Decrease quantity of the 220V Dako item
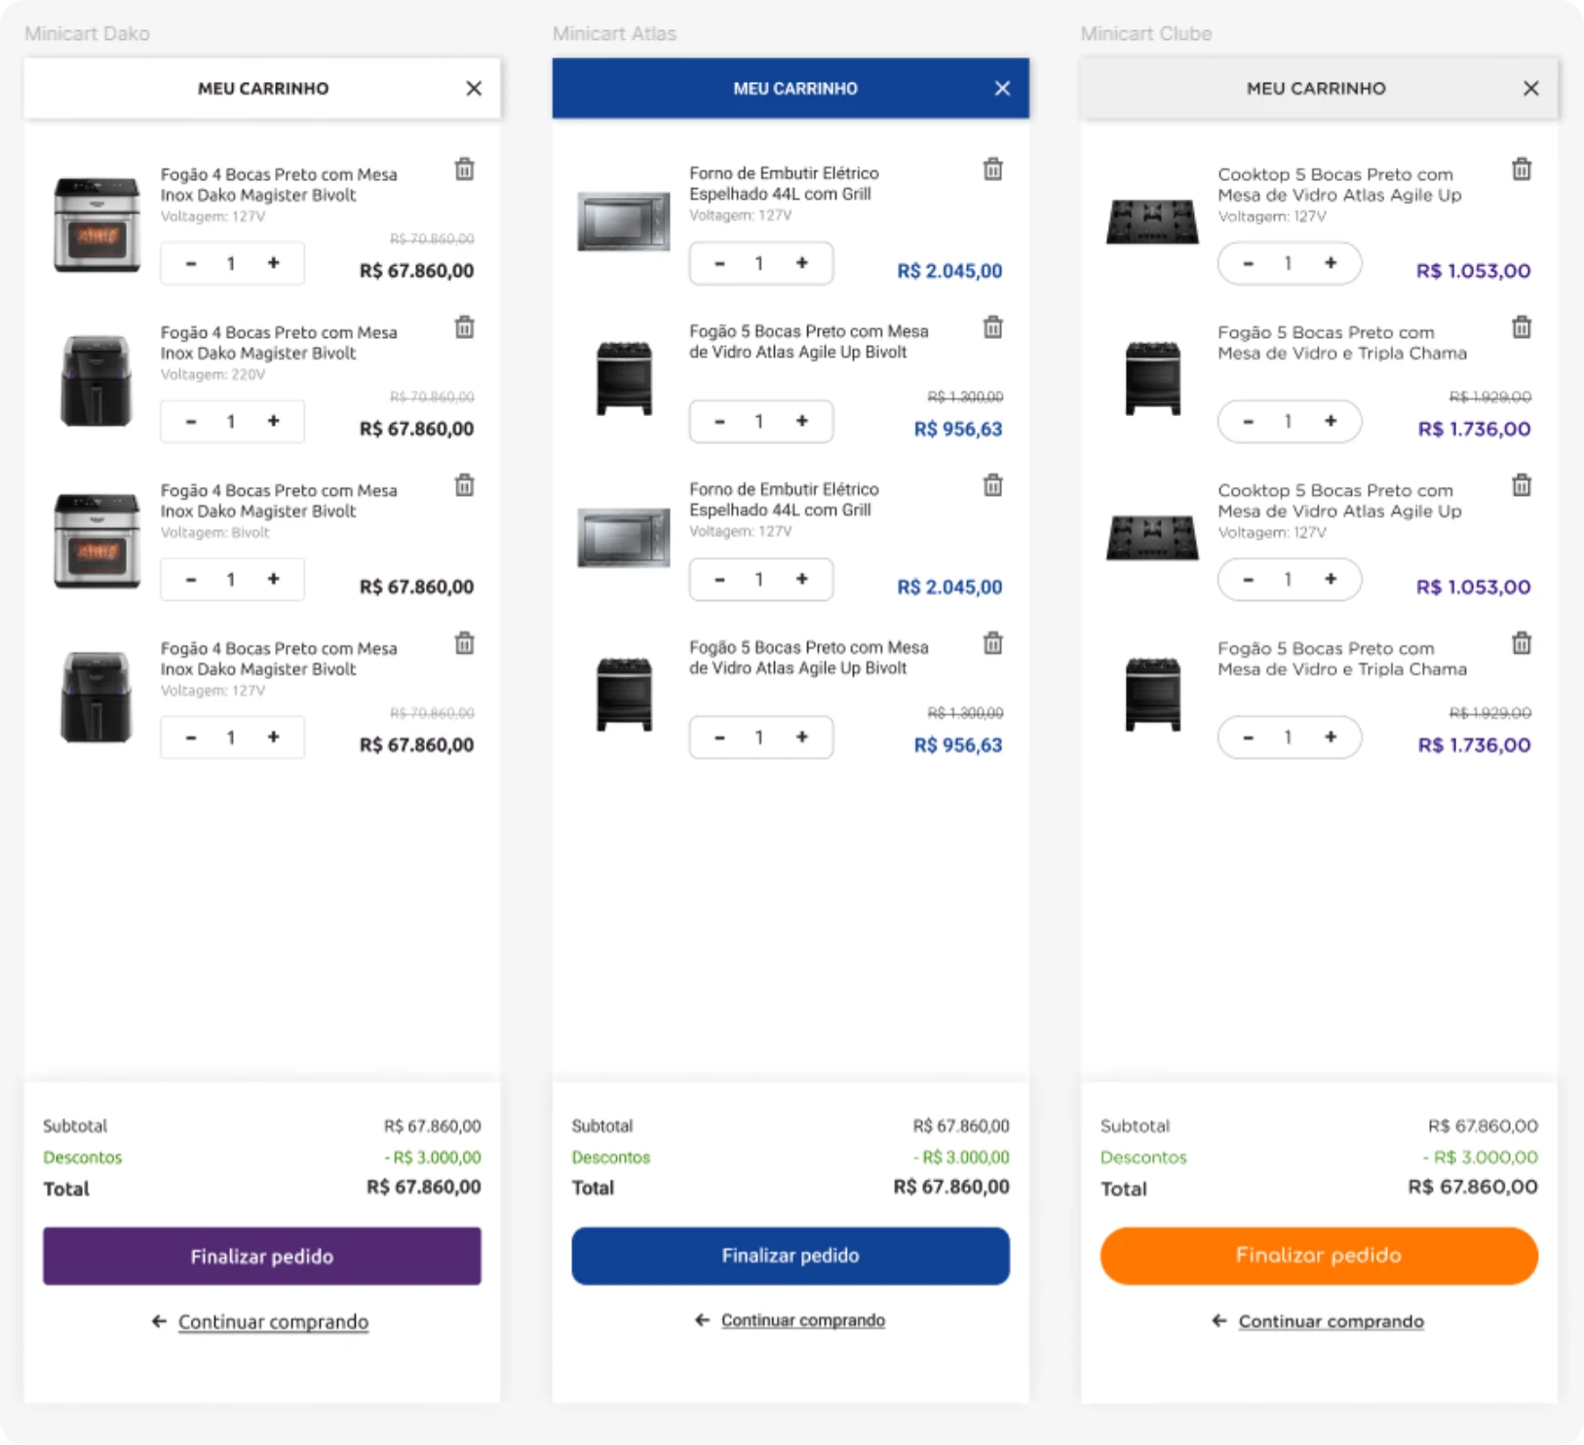Screen dimensions: 1584x1445 pyautogui.click(x=191, y=421)
